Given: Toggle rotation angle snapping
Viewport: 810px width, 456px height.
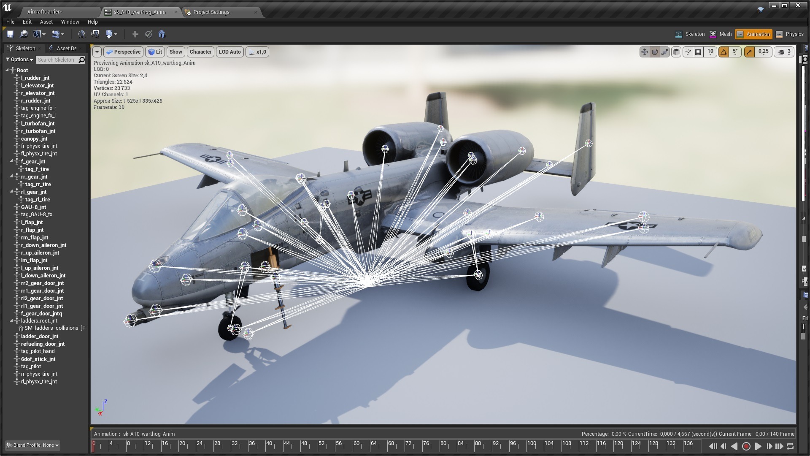Looking at the screenshot, I should (x=724, y=52).
